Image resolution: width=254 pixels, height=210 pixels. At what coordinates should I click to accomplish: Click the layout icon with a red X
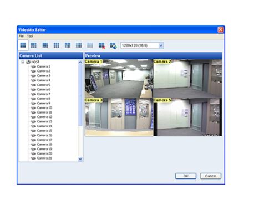click(101, 45)
